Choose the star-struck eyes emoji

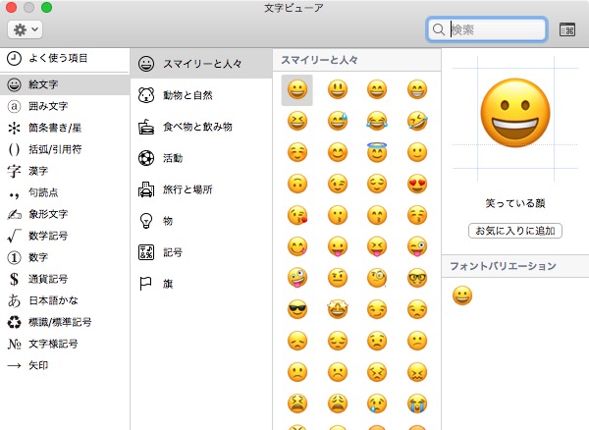(338, 309)
